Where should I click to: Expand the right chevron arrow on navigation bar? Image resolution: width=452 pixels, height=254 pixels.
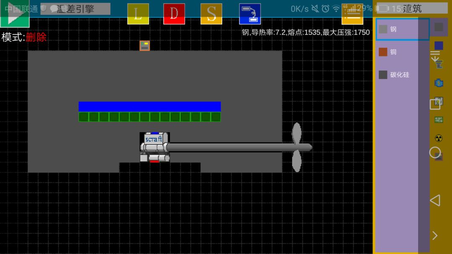coord(435,236)
